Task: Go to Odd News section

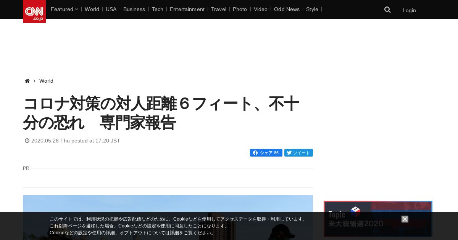Action: (287, 9)
